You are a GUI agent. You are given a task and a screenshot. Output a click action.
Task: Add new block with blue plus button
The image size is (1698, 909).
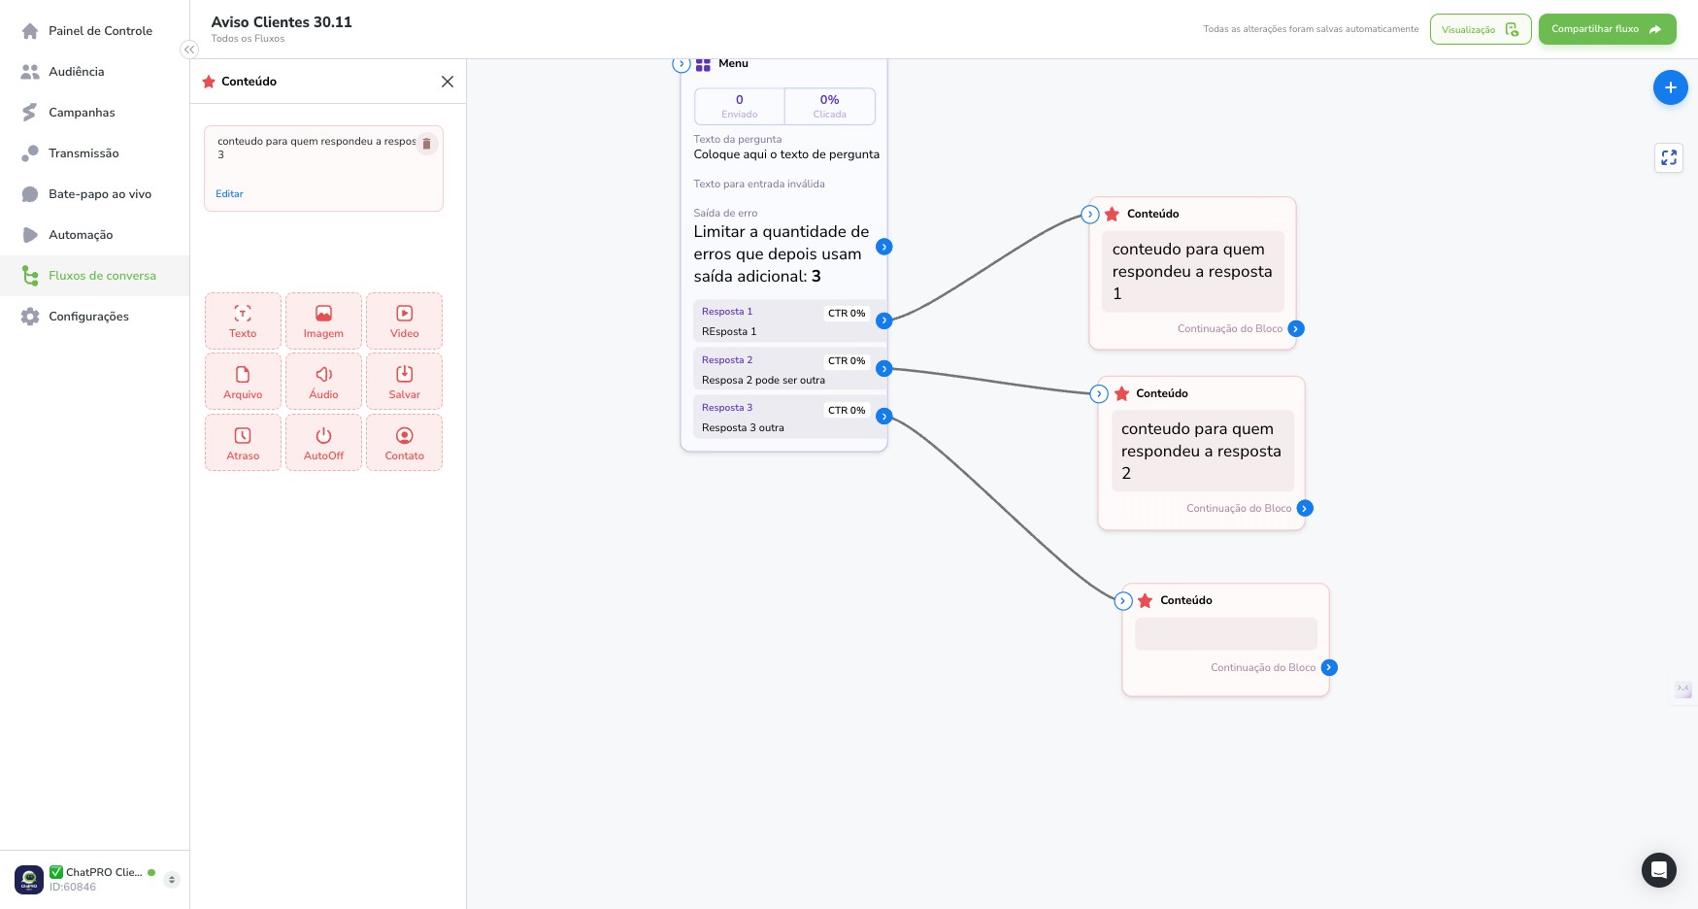pyautogui.click(x=1670, y=87)
